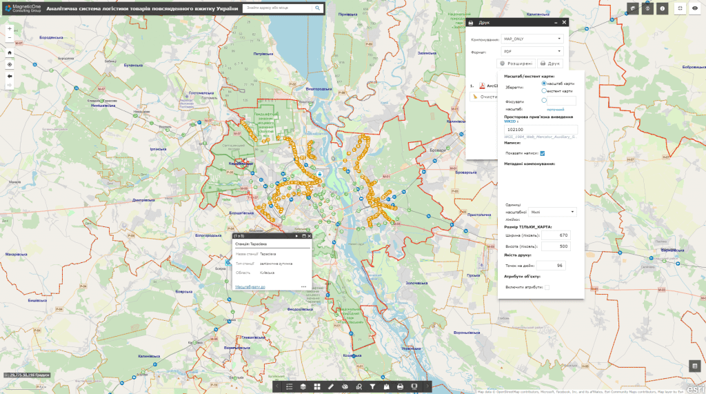Open the swipe screen widget
Viewport: 706px width, 394px height.
(414, 386)
